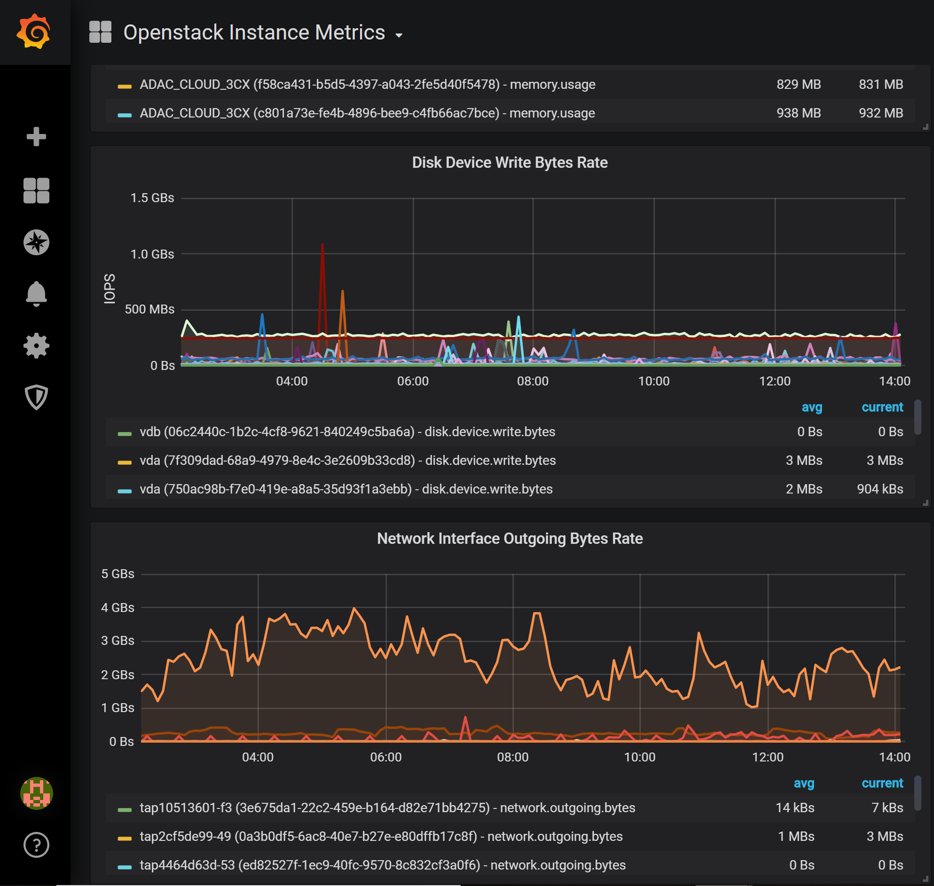Image resolution: width=934 pixels, height=886 pixels.
Task: Click the dashboard grid icon beside the title
Action: click(100, 32)
